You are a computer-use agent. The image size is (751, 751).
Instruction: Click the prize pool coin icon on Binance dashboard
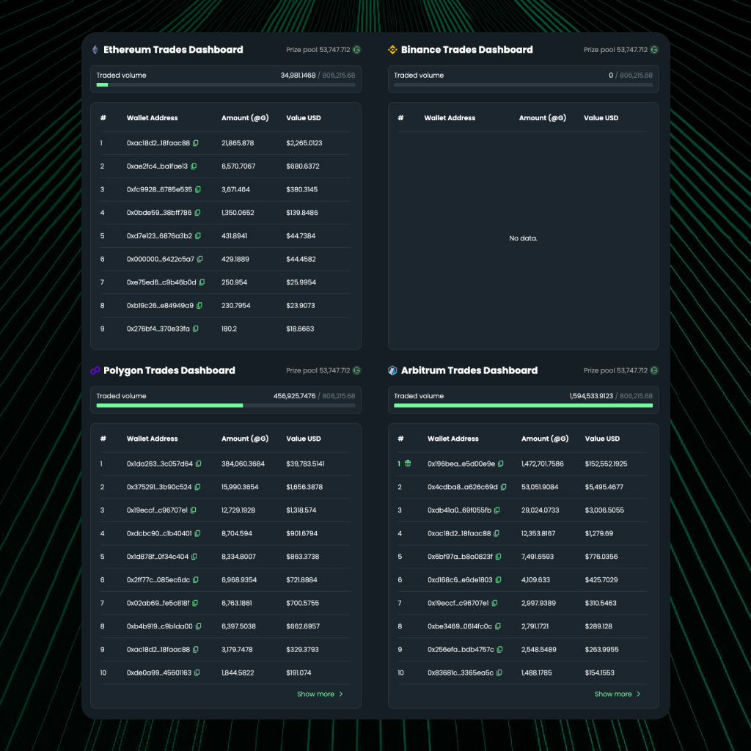(x=654, y=50)
